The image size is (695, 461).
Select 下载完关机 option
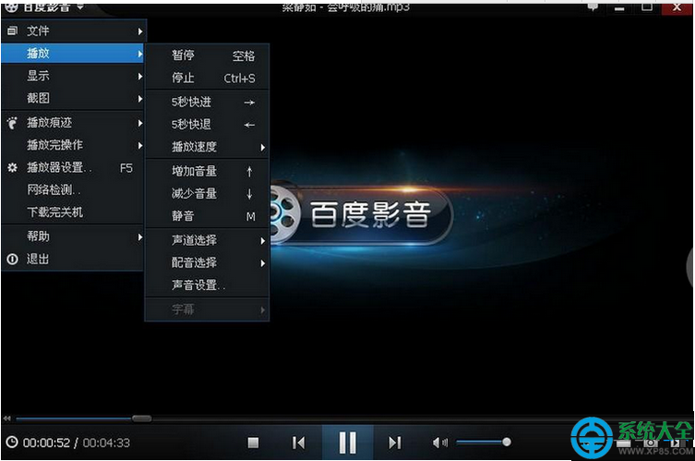[x=73, y=212]
